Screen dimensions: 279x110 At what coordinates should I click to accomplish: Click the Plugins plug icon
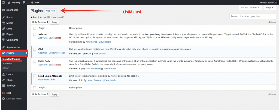3,53
